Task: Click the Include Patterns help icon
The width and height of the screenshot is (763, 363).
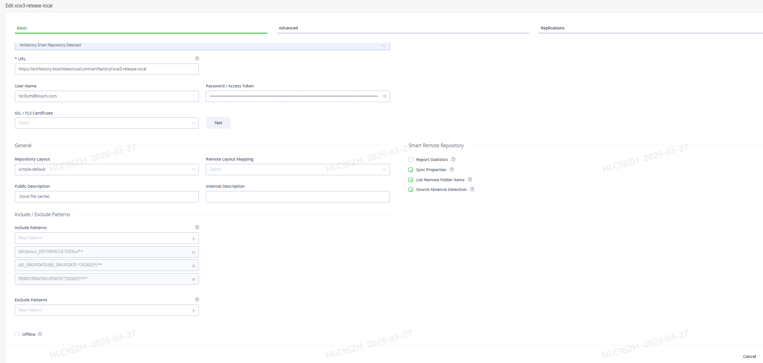Action: 197,227
